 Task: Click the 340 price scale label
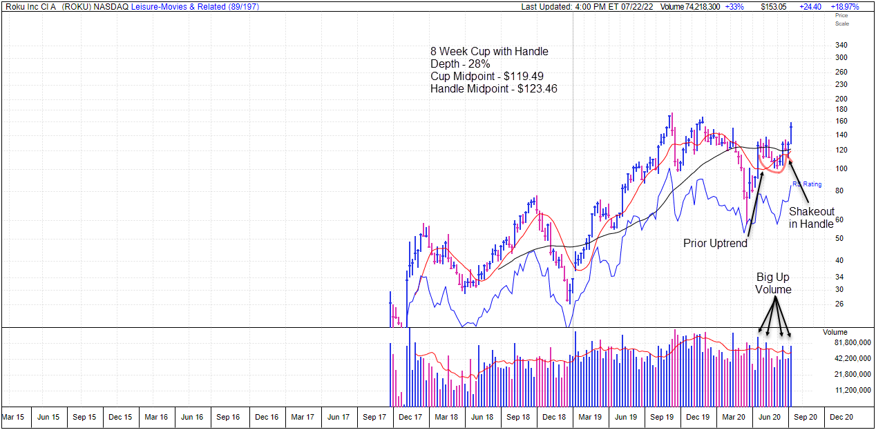[x=841, y=45]
